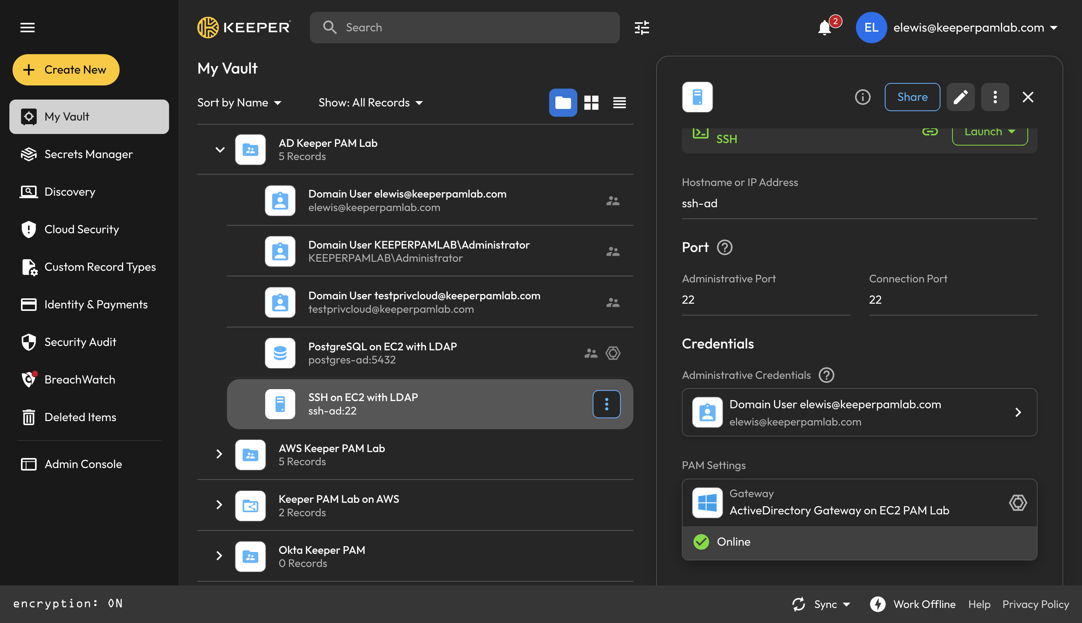Click the Share button
The image size is (1082, 623).
912,97
